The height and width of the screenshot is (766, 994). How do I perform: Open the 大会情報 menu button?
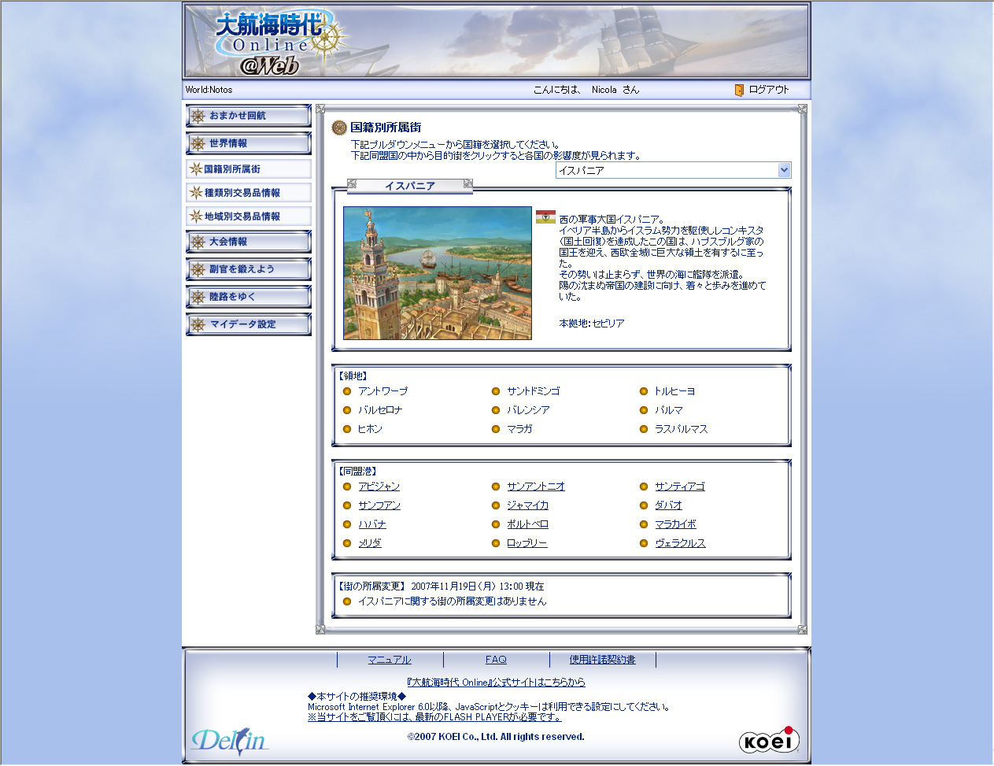tap(249, 242)
